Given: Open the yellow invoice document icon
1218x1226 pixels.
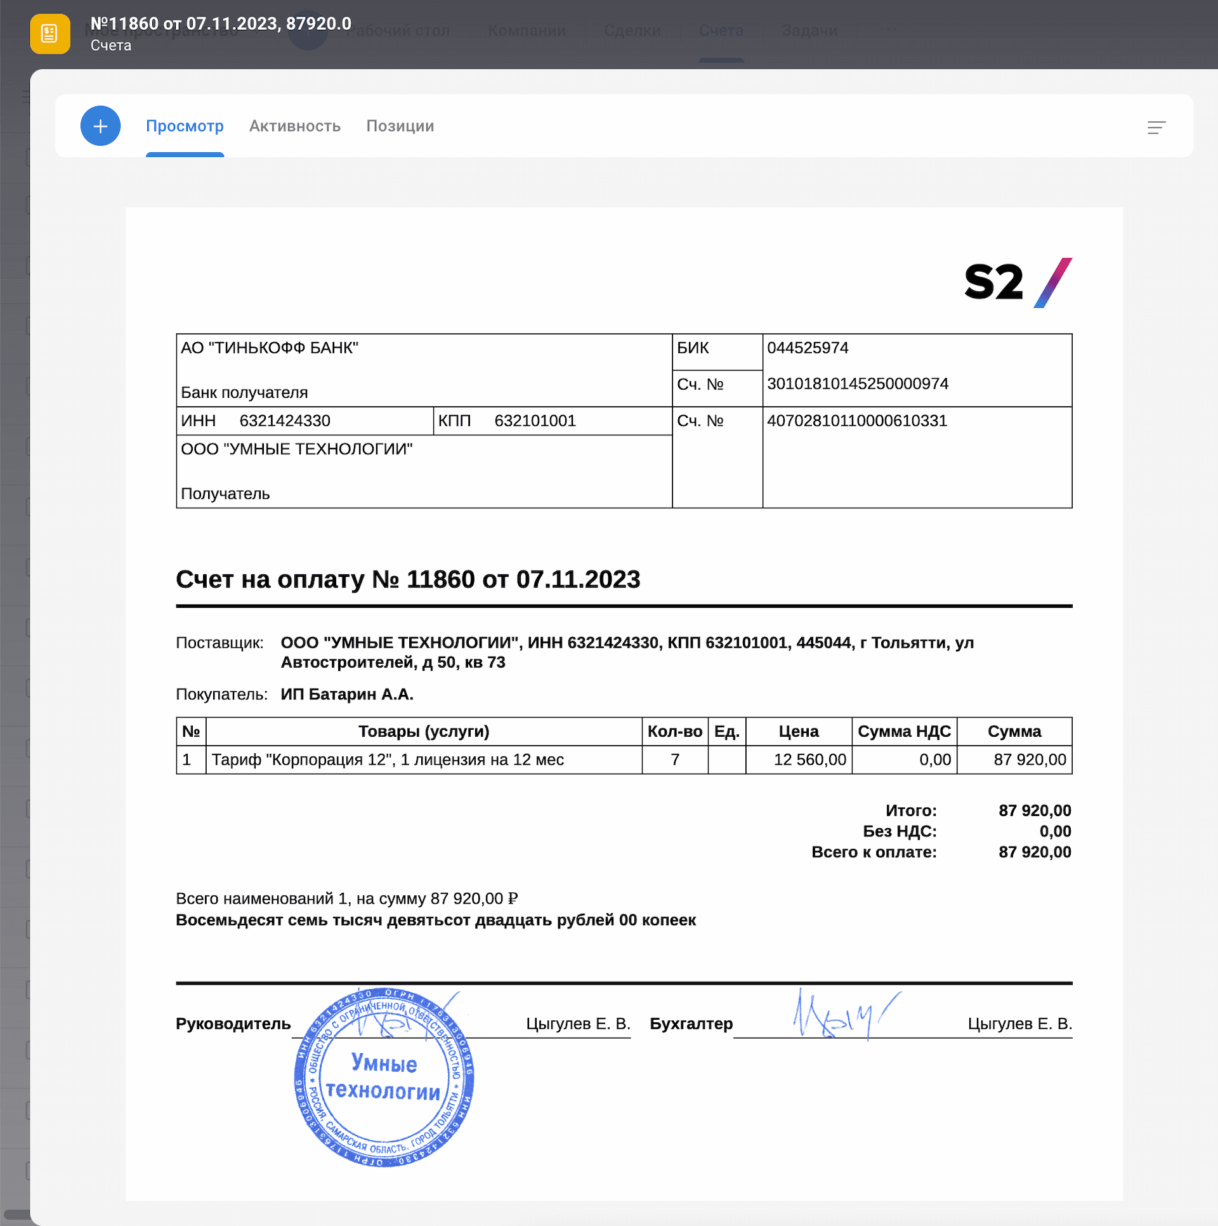Looking at the screenshot, I should [x=50, y=34].
